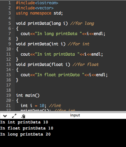Collapse the console with the chevron icon

click(x=5, y=116)
